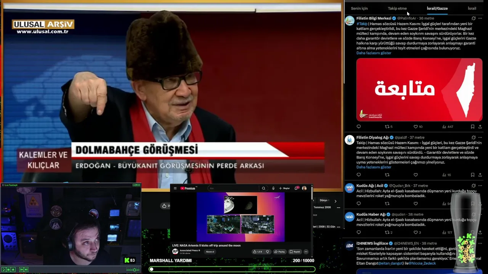The height and width of the screenshot is (274, 488).
Task: Click the Marshall Yardımı progress bar
Action: click(x=232, y=269)
